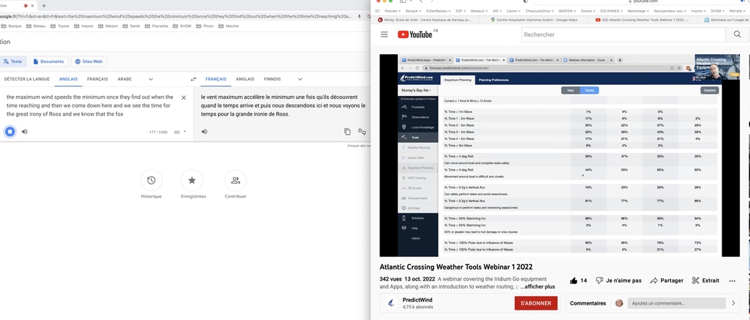This screenshot has width=750, height=320.
Task: Open the keyboard input tools dropdown arrow
Action: click(x=185, y=132)
